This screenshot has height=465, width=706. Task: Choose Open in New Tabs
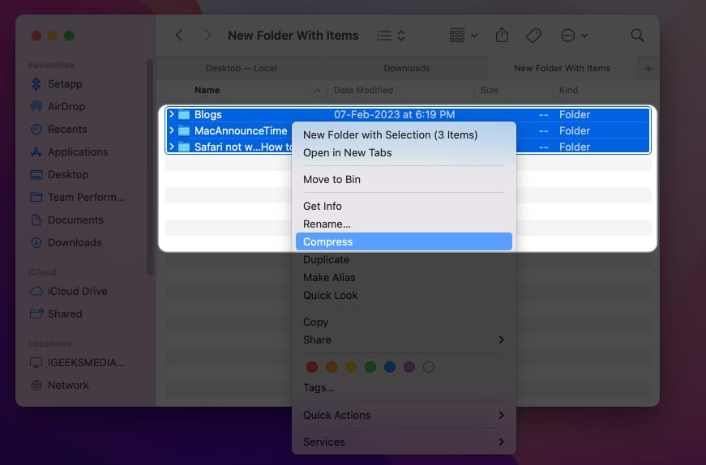(404, 152)
